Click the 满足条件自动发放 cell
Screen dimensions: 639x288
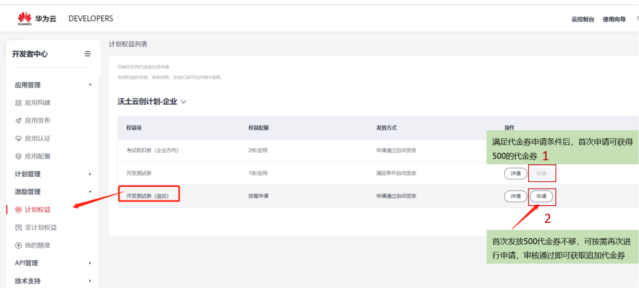point(396,173)
